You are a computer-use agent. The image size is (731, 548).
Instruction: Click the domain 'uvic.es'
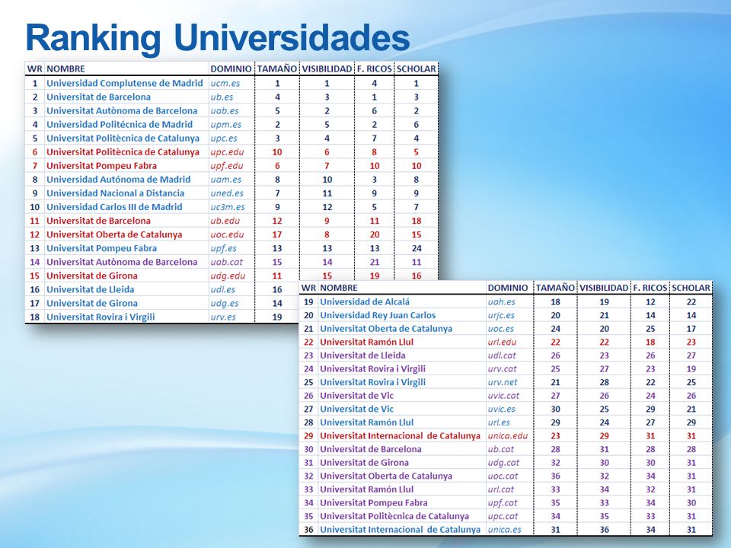pyautogui.click(x=502, y=409)
